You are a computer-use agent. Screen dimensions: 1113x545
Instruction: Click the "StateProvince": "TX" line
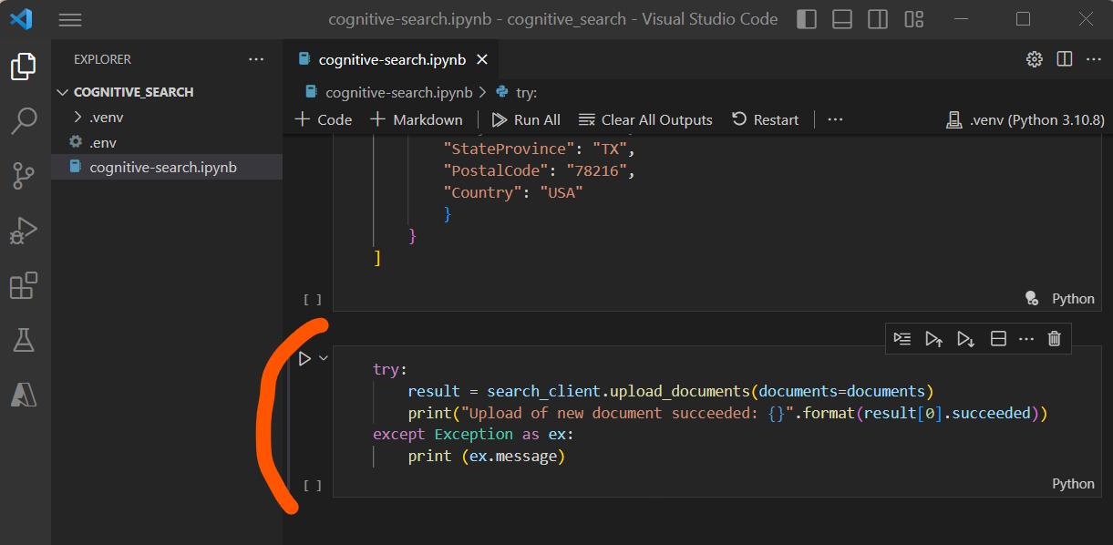(538, 149)
